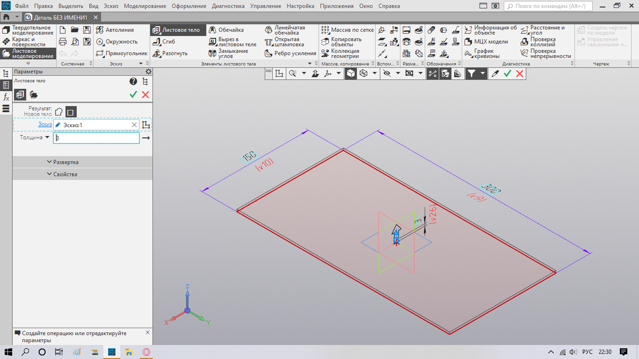Open the Файл menu
Viewport: 639px width, 359px height.
(x=22, y=6)
